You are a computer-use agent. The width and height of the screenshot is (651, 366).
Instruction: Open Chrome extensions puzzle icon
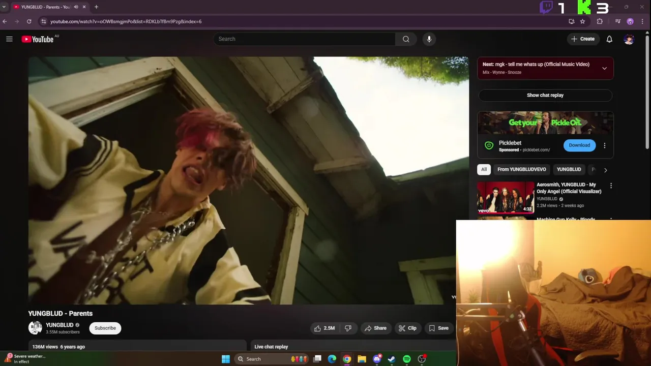(600, 21)
